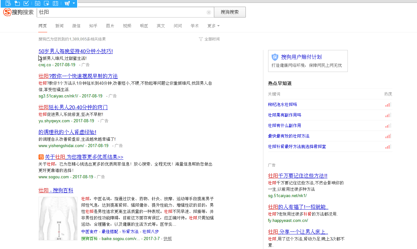Open hot keyword 枸杞泡水壮阳吗
The width and height of the screenshot is (417, 249).
pos(282,104)
